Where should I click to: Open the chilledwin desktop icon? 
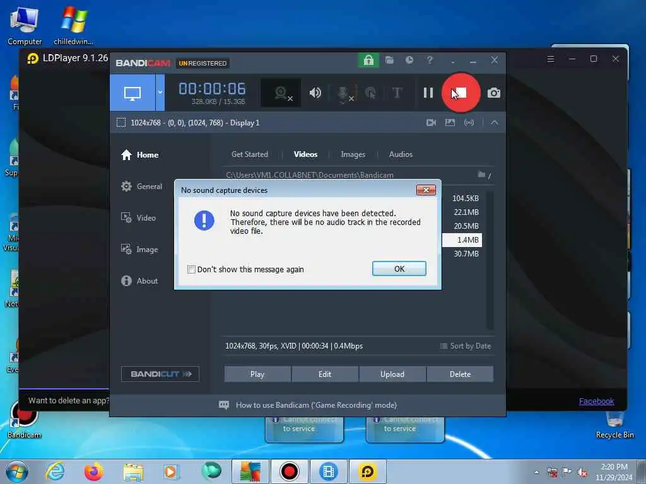pyautogui.click(x=73, y=25)
